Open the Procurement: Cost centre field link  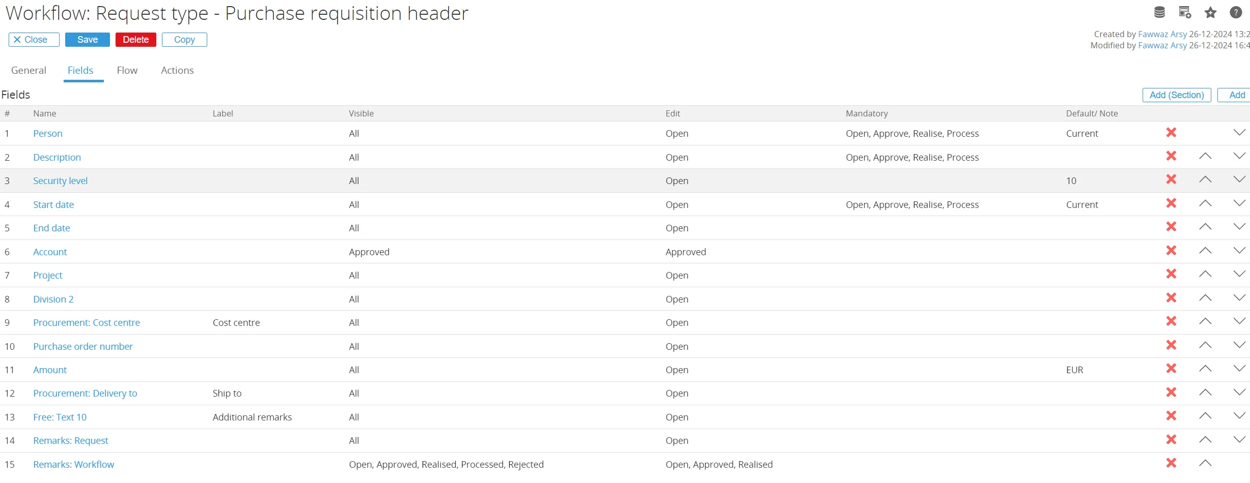(x=87, y=323)
